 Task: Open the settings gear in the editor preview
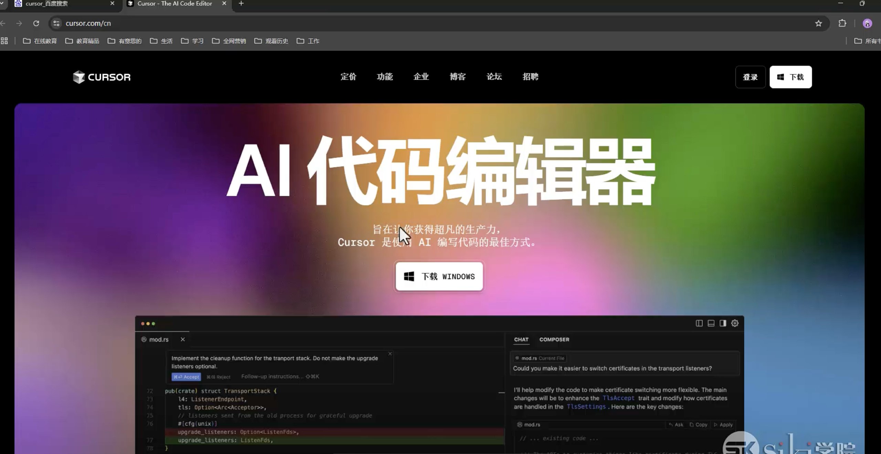click(735, 323)
